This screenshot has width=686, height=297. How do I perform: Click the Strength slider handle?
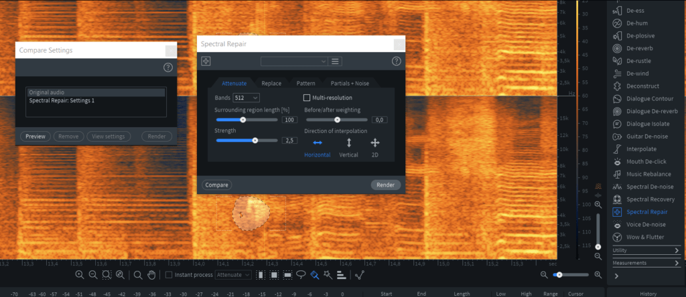255,140
